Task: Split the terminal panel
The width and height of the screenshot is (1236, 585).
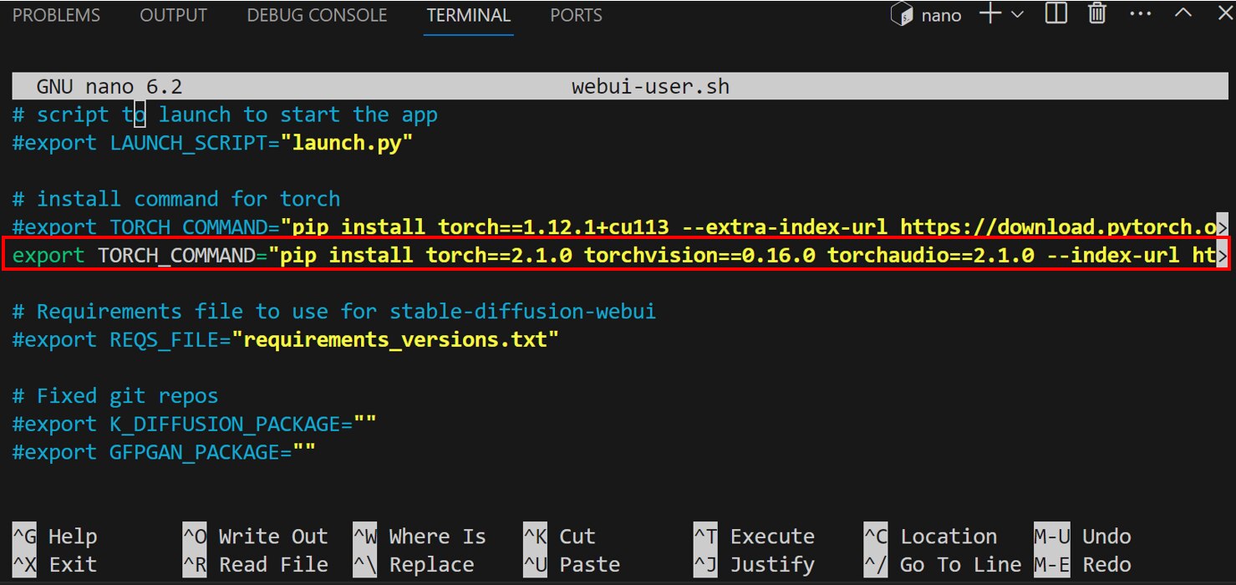Action: coord(1055,13)
